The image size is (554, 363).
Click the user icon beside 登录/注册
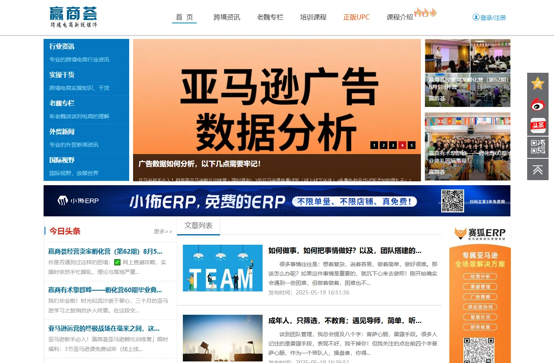click(476, 17)
